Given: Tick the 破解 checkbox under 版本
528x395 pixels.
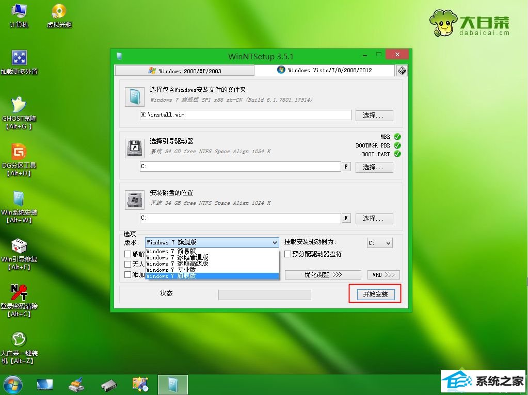Looking at the screenshot, I should point(128,254).
